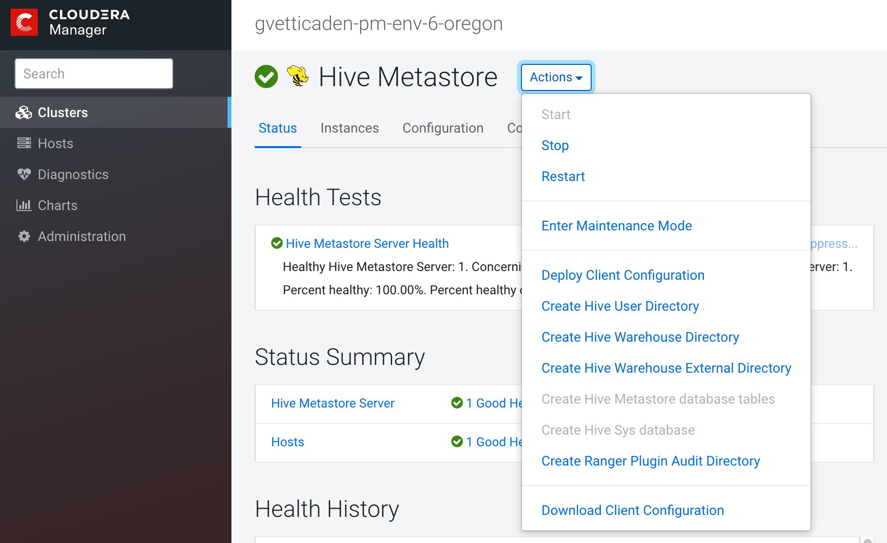The image size is (887, 543).
Task: Select Restart from the Actions menu
Action: tap(563, 177)
